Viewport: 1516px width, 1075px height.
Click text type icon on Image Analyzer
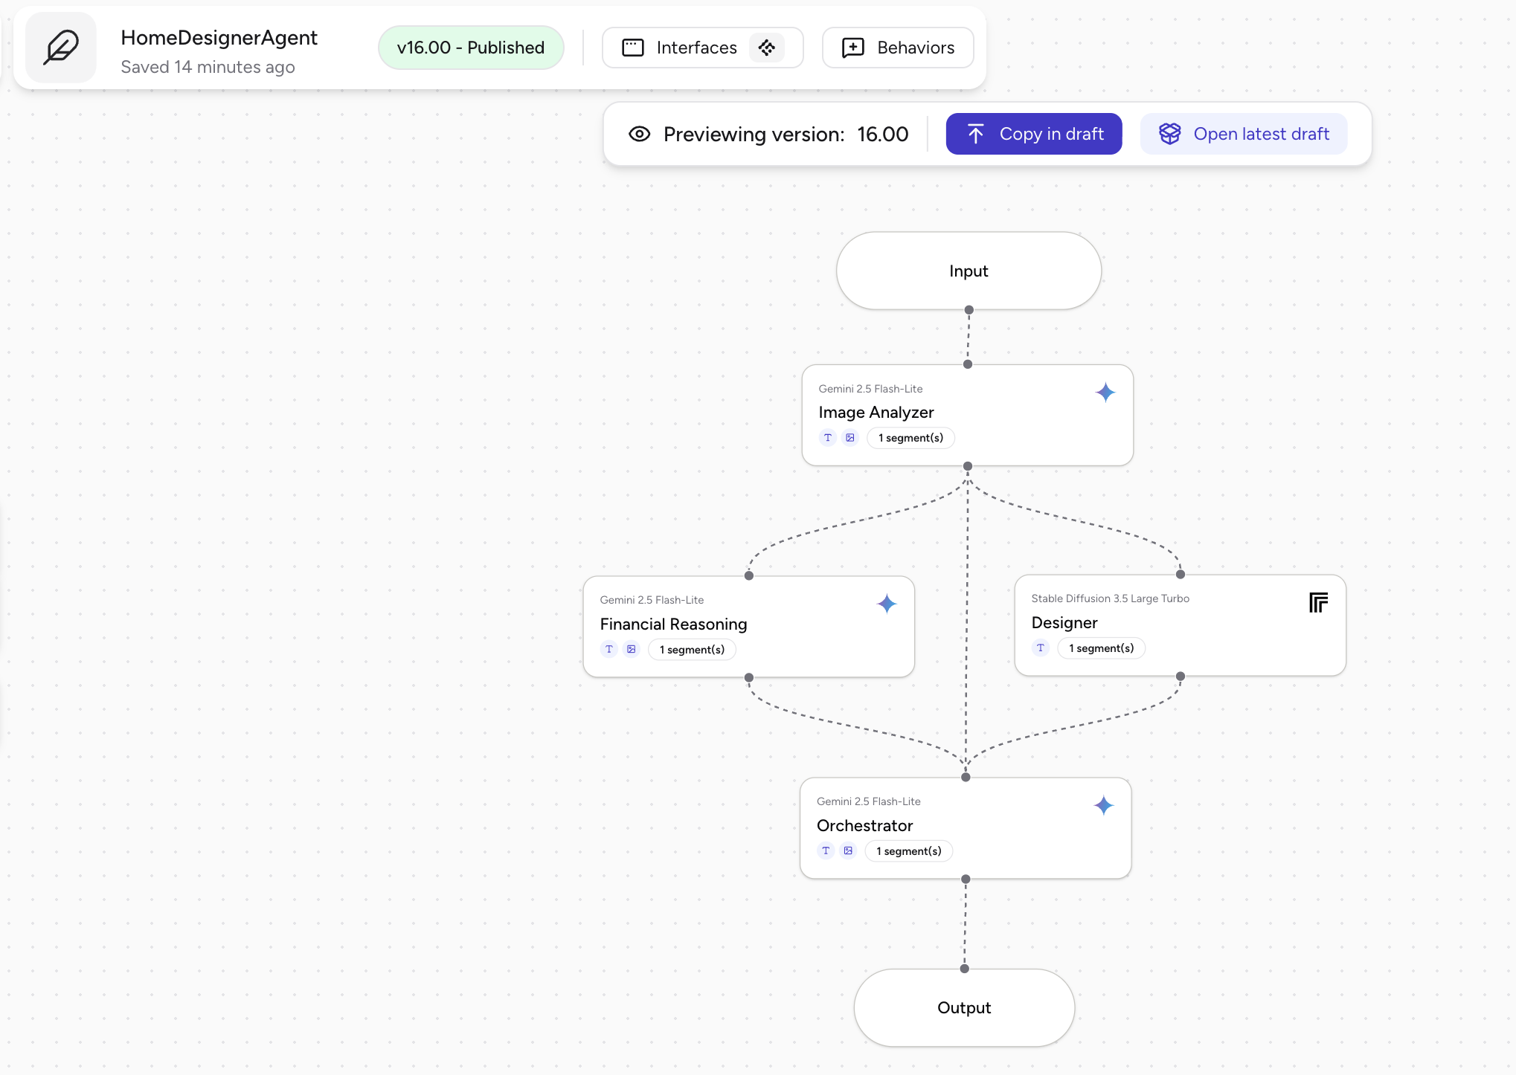tap(828, 438)
